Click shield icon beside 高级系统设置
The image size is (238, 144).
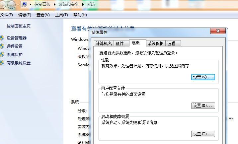tap(2, 63)
